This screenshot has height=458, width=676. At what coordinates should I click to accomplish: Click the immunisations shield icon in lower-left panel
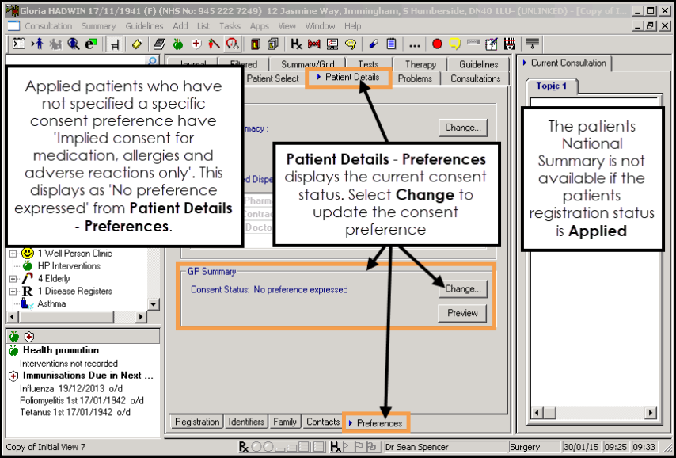[x=29, y=337]
